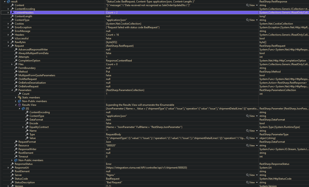Select the RequestFormat row

[154, 142]
